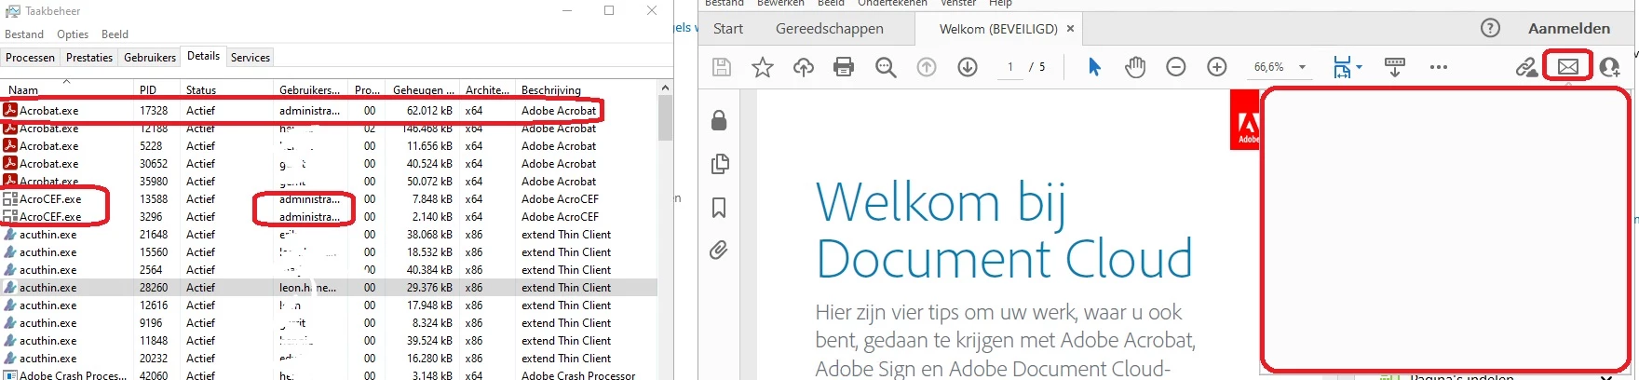The image size is (1639, 380).
Task: Sort by Beschrijving column header
Action: point(587,89)
